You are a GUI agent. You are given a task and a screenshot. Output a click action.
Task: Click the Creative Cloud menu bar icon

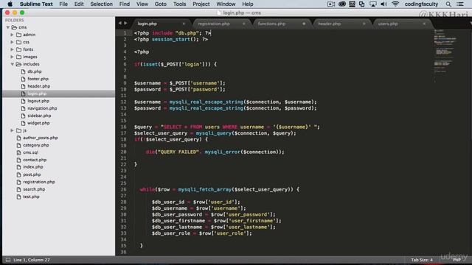click(x=342, y=4)
